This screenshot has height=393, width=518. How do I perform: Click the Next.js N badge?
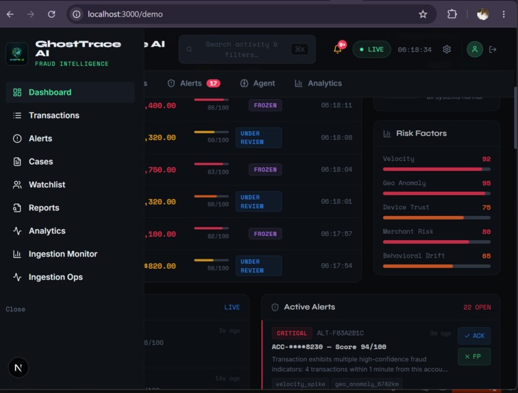pyautogui.click(x=18, y=368)
